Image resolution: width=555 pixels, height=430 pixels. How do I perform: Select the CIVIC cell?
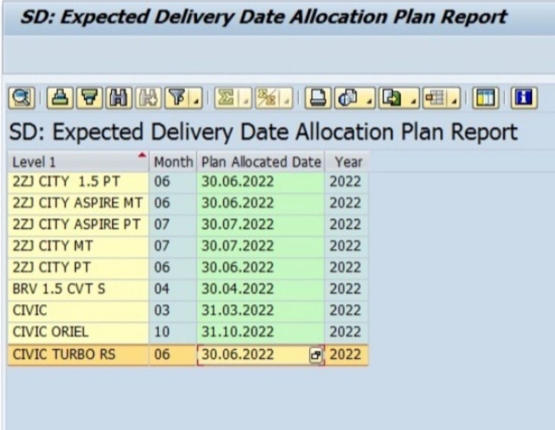click(x=78, y=311)
